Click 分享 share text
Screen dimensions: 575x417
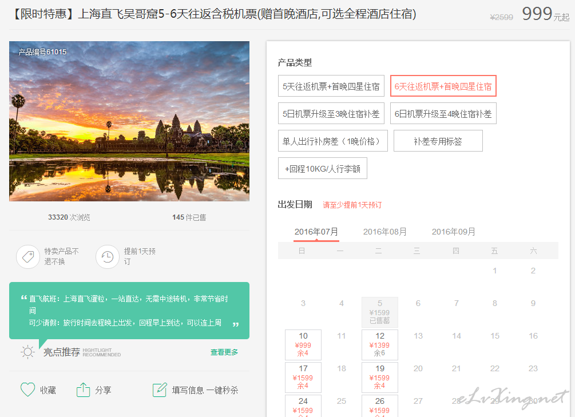[103, 390]
